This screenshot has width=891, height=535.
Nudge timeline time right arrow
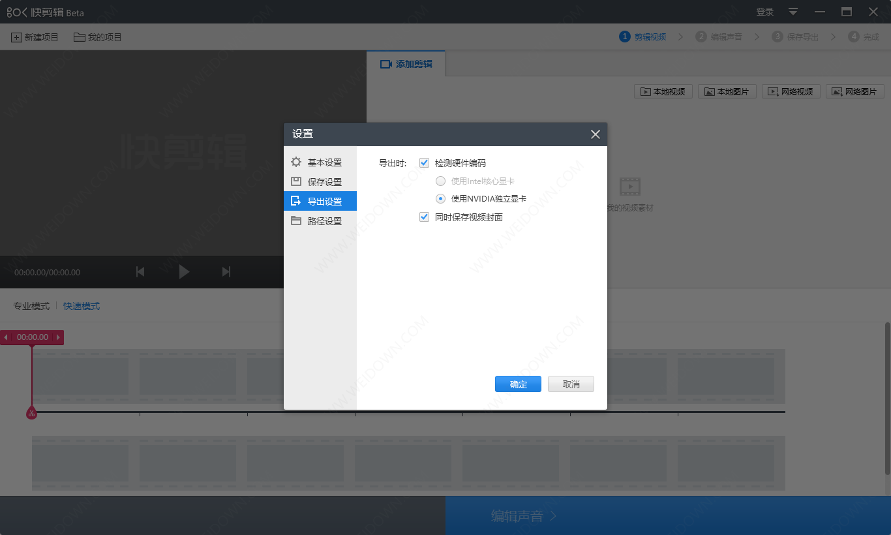point(58,337)
